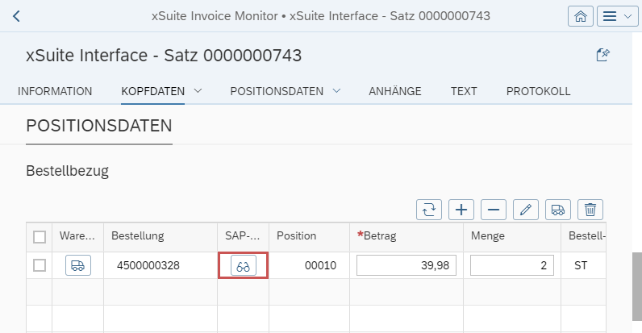Open the TEXT tab

coord(464,91)
